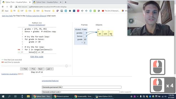The height and width of the screenshot is (99, 176).
Task: Close the second Python Tutor tab
Action: tap(61, 2)
